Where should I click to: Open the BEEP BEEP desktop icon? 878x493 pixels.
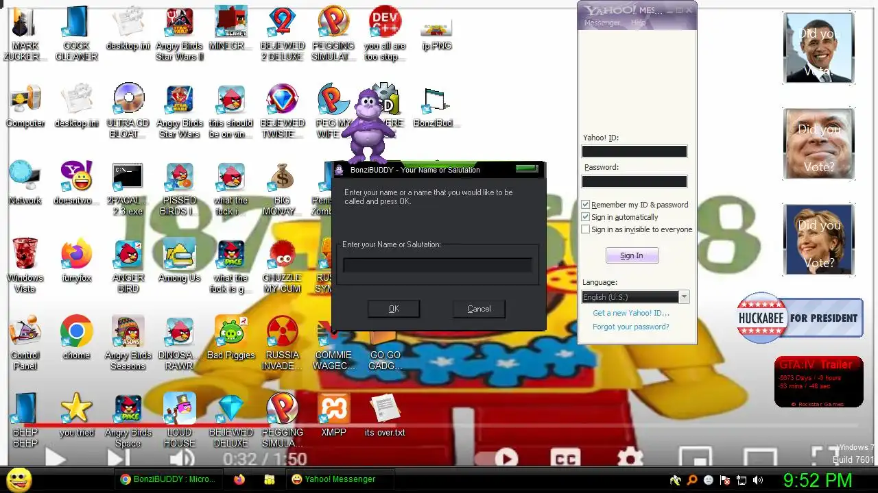25,419
